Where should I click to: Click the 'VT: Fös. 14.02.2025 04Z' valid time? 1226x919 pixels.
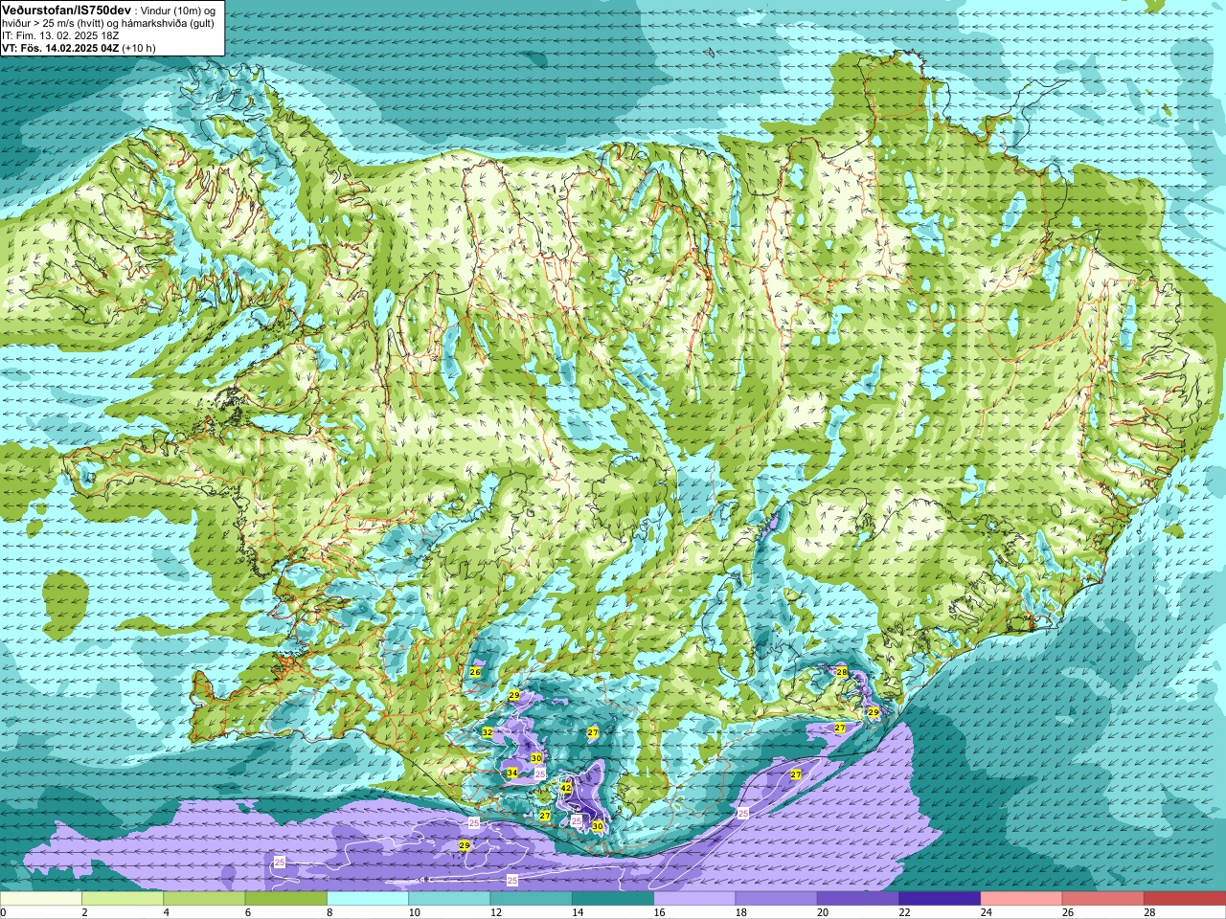[x=59, y=48]
